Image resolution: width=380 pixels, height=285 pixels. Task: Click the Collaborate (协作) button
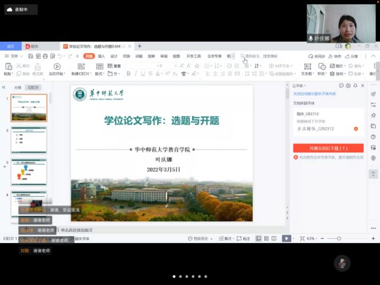tap(335, 56)
